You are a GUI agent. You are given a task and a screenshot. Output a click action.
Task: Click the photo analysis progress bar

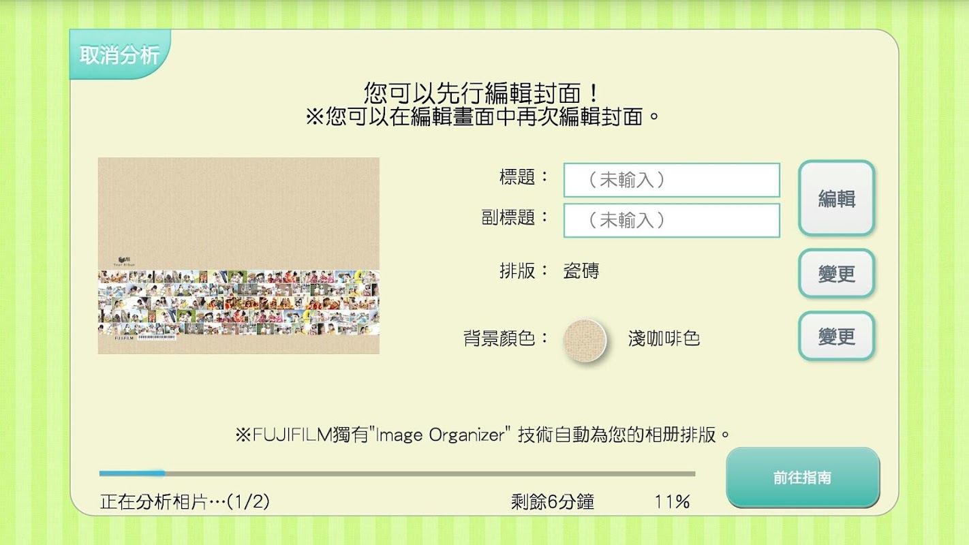(x=397, y=473)
